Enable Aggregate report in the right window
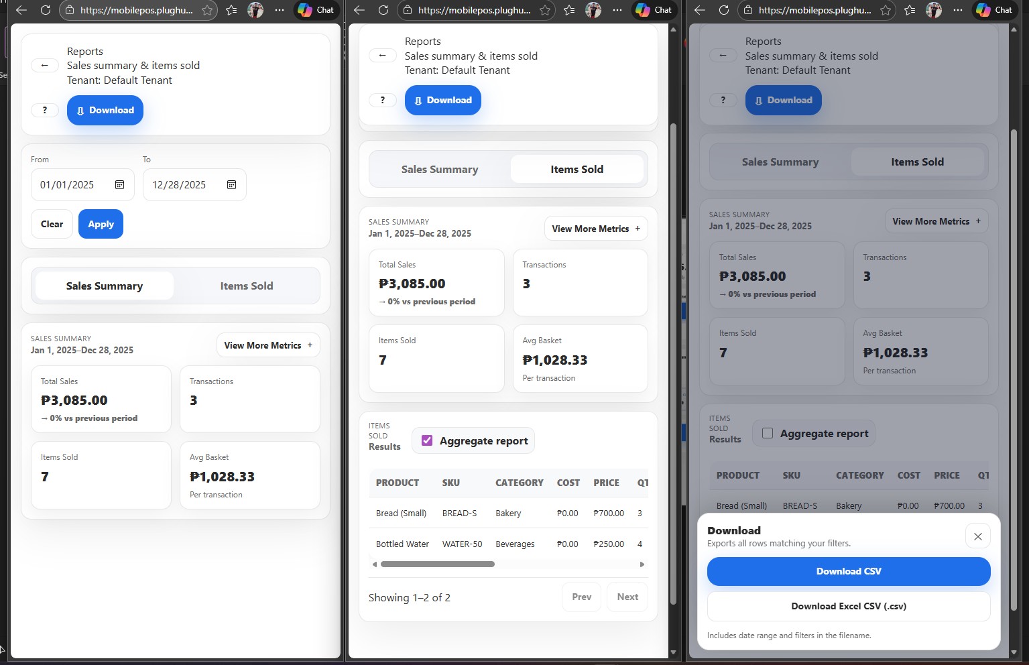 (767, 433)
